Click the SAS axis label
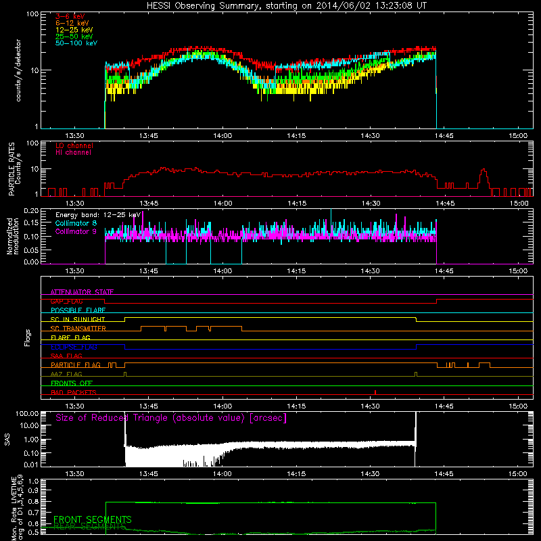The width and height of the screenshot is (541, 541). 7,440
